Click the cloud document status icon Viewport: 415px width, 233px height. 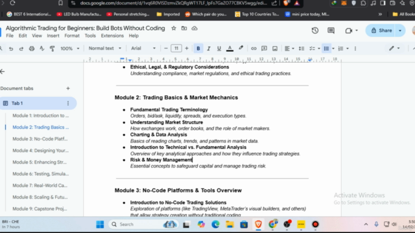pyautogui.click(x=195, y=28)
